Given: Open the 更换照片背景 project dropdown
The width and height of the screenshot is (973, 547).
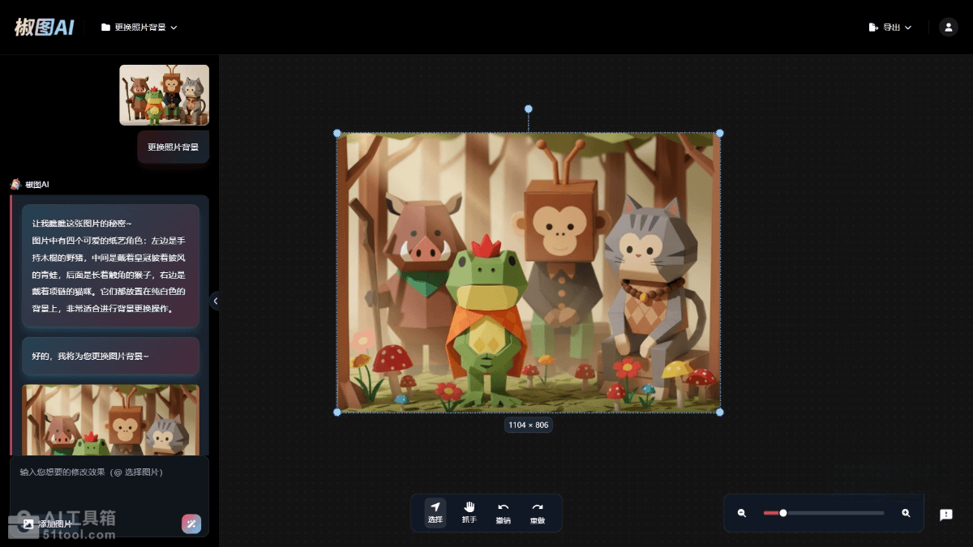Looking at the screenshot, I should click(x=139, y=27).
